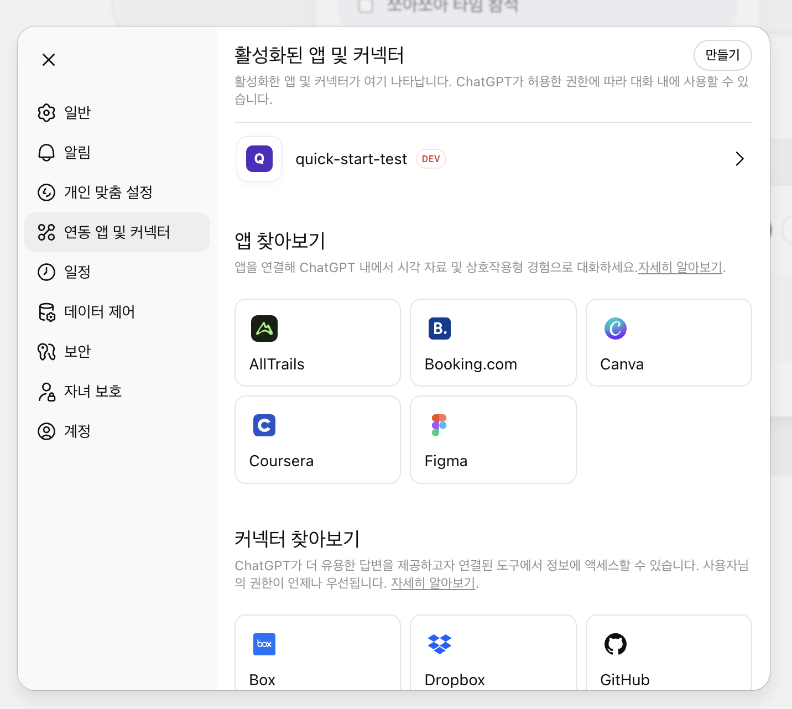Click the Figma colorful logo
This screenshot has height=709, width=792.
tap(440, 425)
